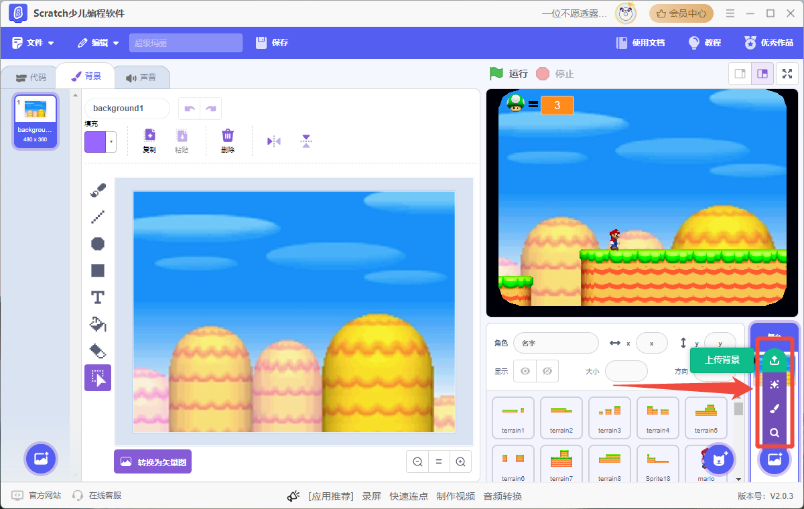Flip the image vertically
This screenshot has height=509, width=804.
[x=306, y=141]
